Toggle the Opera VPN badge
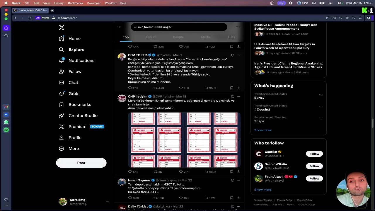375x211 pixels. tap(37, 18)
